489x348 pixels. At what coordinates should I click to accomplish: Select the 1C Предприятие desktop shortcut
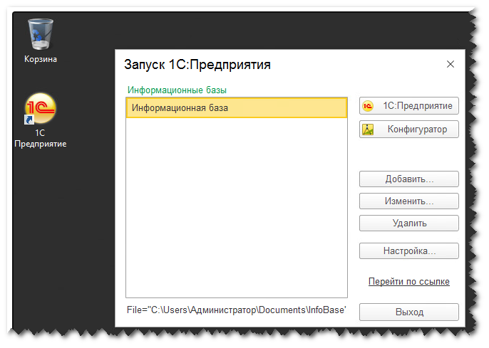pos(41,120)
